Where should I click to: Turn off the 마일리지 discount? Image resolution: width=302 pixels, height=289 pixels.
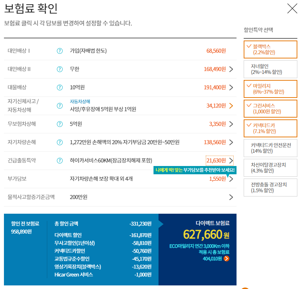tap(270, 89)
